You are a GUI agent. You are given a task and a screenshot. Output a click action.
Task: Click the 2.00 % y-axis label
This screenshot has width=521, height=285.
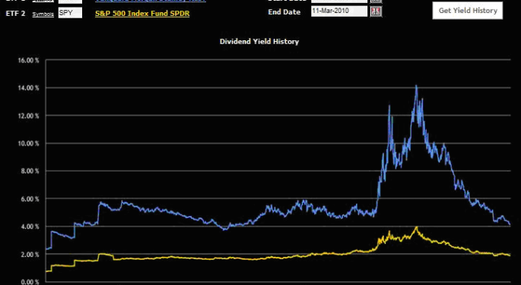pos(30,255)
